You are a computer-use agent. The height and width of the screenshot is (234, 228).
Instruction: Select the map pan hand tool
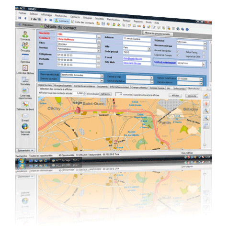206,103
